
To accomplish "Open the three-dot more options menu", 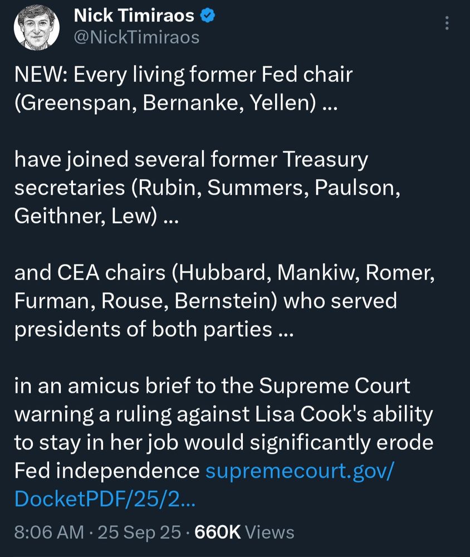I will [446, 23].
